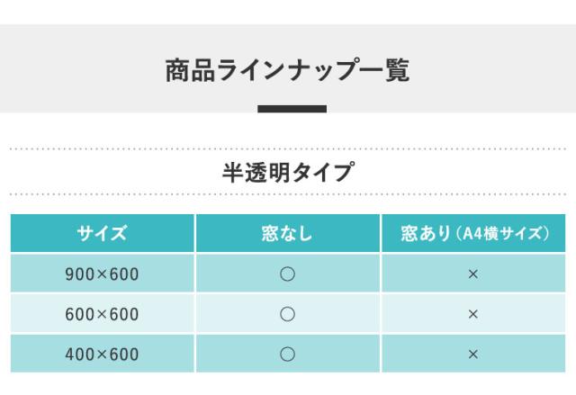Viewport: 576px width, 395px height.
Task: Click the 窓なし column header
Action: coord(287,234)
